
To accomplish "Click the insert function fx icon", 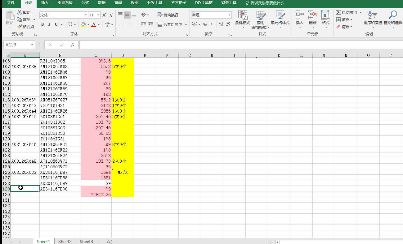I will point(72,45).
